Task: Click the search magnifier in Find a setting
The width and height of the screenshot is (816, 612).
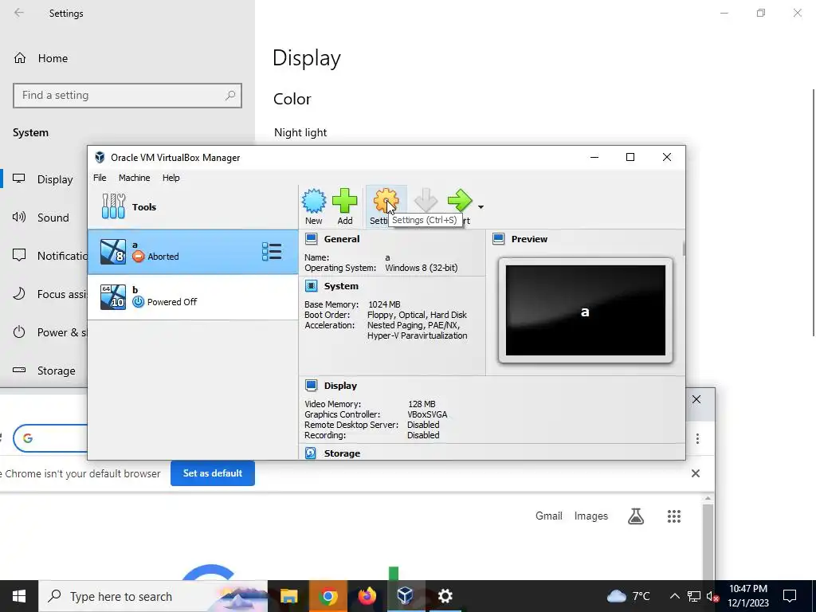Action: click(x=230, y=96)
